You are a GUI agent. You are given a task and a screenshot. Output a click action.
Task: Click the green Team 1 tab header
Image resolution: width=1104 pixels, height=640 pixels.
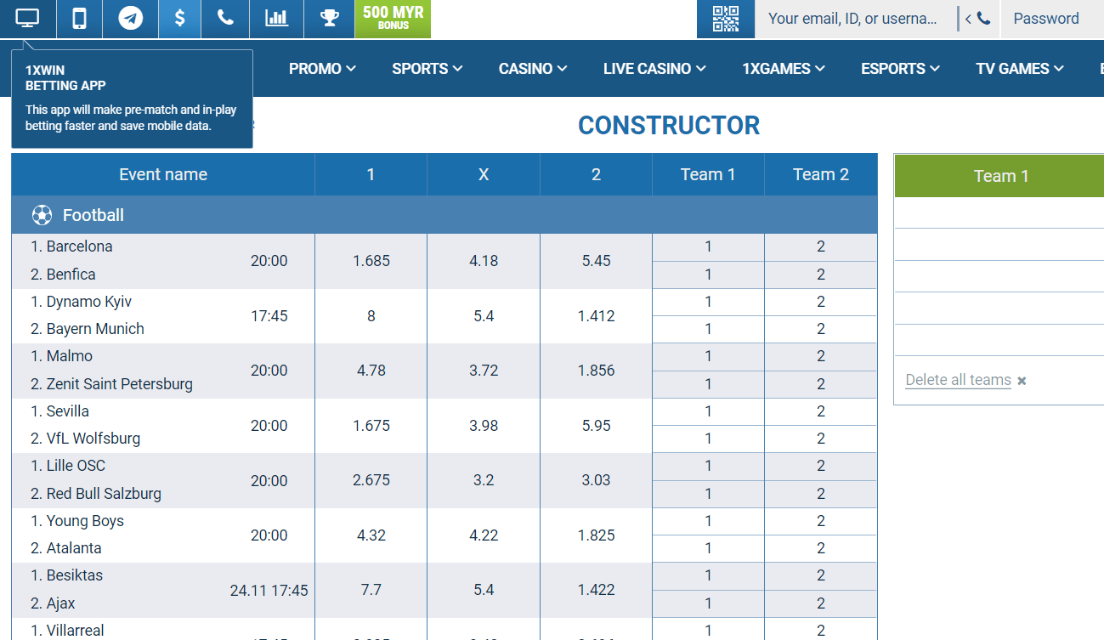[999, 176]
